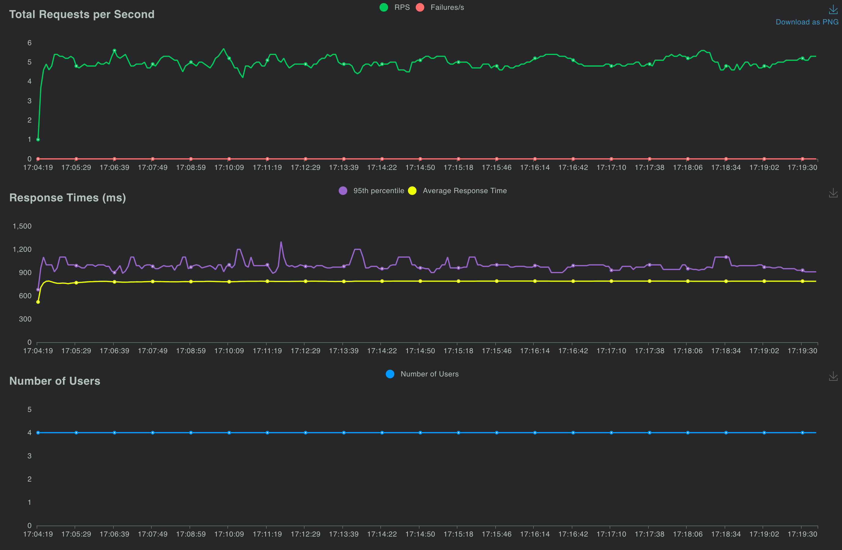Image resolution: width=842 pixels, height=550 pixels.
Task: Click yellow Average Response Time legend dot
Action: (412, 191)
